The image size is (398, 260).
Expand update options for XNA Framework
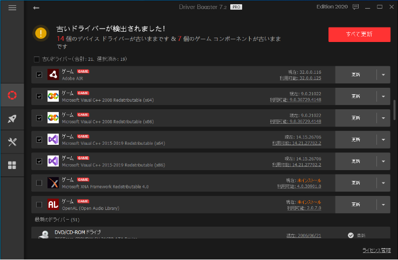pyautogui.click(x=383, y=183)
